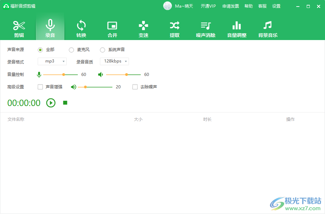Click the 福昕音频剪辑 app logo

point(6,6)
